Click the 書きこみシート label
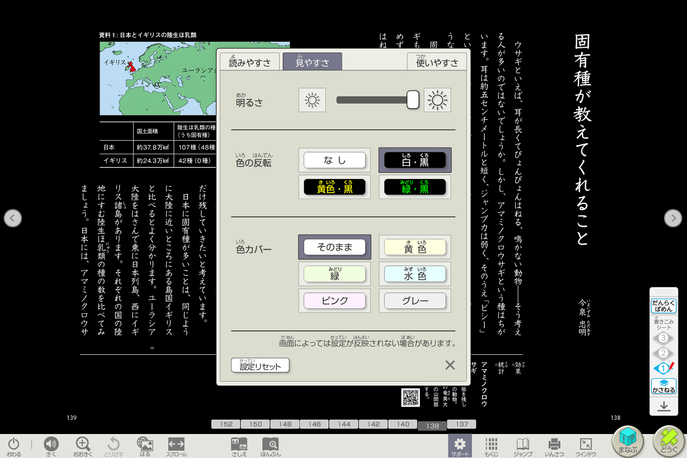The height and width of the screenshot is (458, 687). (x=663, y=323)
